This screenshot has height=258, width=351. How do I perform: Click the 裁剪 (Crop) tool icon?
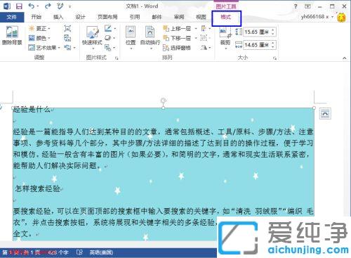[225, 33]
